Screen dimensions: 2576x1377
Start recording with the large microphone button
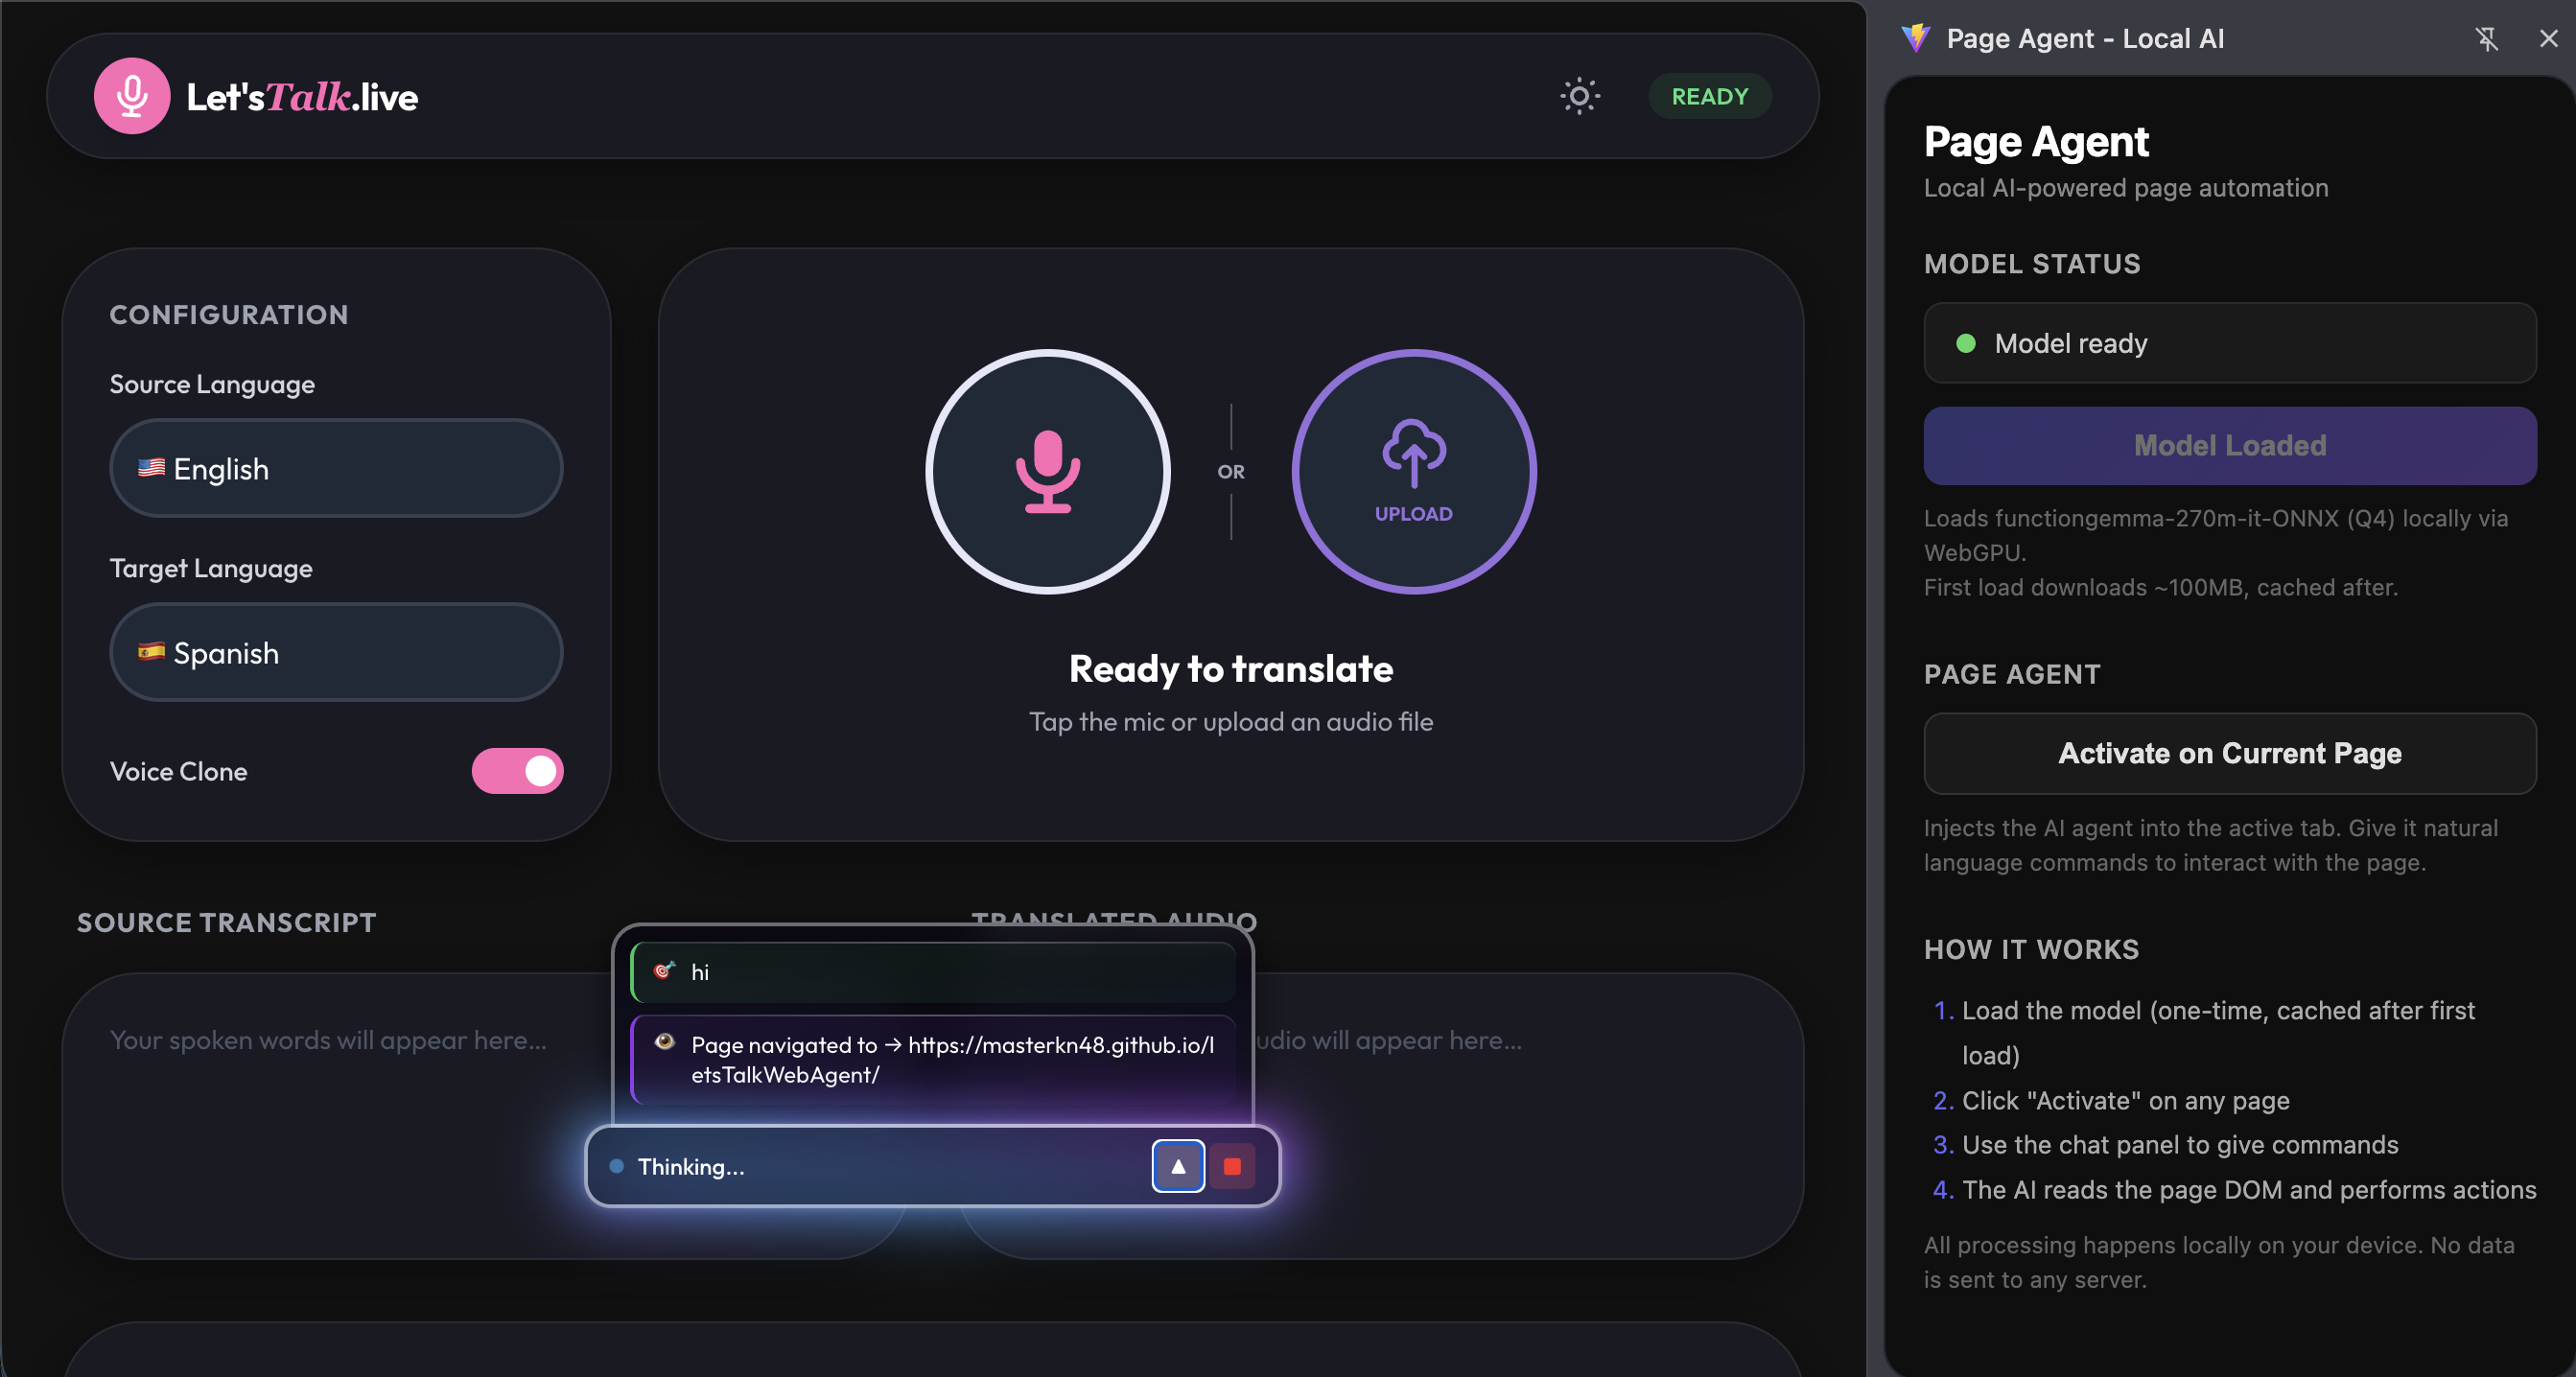point(1047,471)
